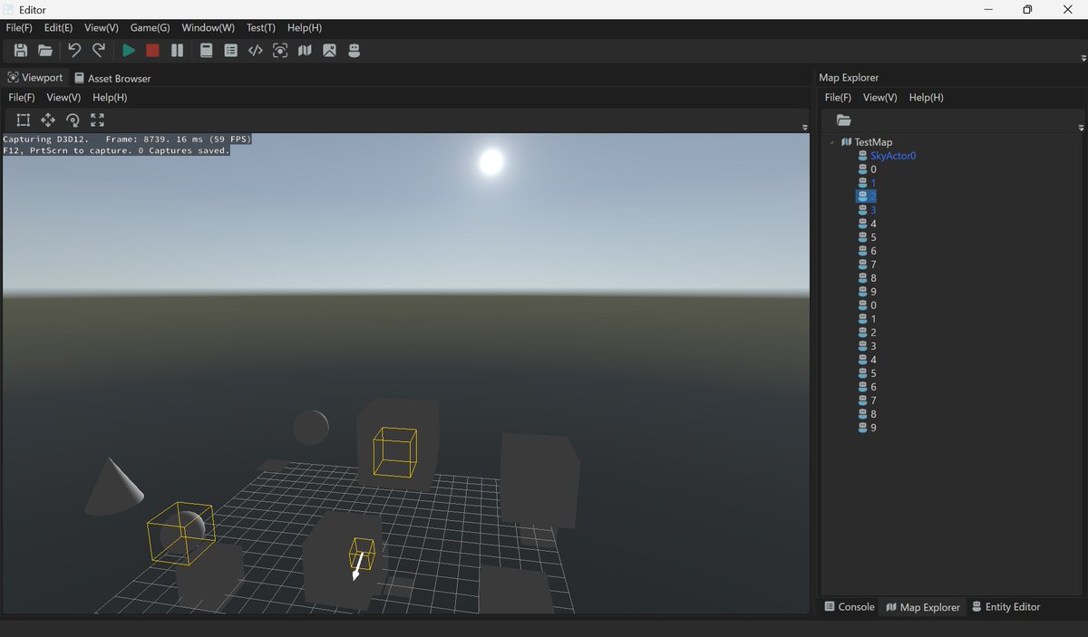Select the blue entity 1 in tree
The image size is (1088, 637).
click(x=873, y=183)
